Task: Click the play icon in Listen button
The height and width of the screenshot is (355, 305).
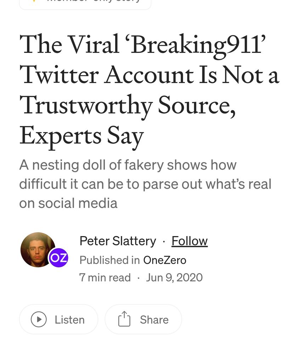Action: pyautogui.click(x=39, y=319)
